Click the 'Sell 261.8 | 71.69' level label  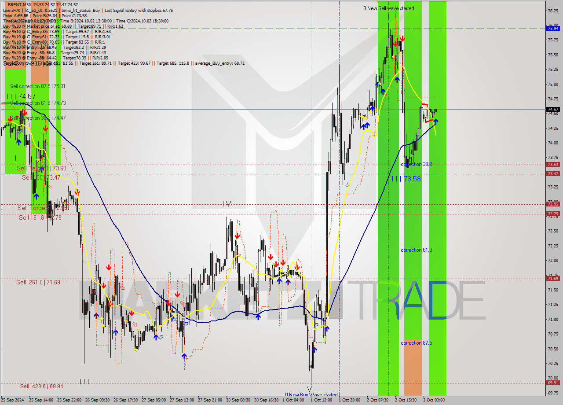click(x=38, y=282)
